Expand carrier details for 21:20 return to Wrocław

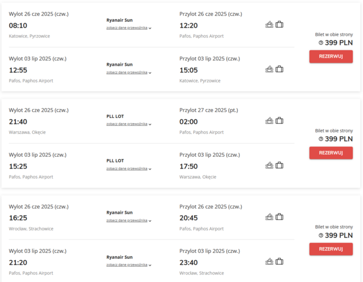(x=129, y=265)
